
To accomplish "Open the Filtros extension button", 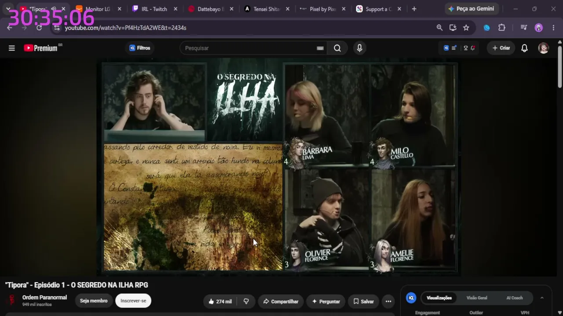I will pyautogui.click(x=140, y=48).
